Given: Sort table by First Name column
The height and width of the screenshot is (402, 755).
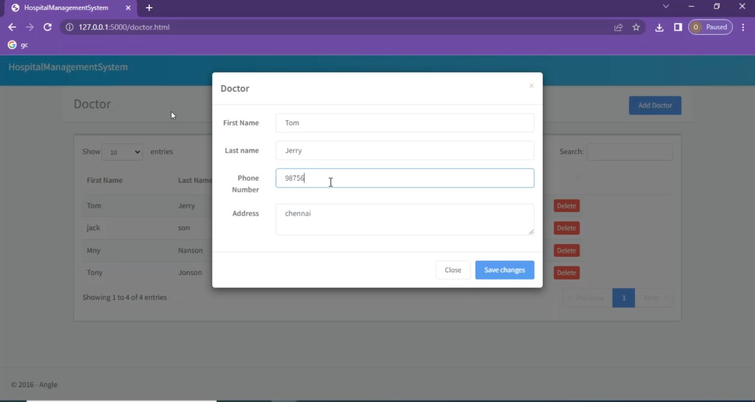Looking at the screenshot, I should point(105,180).
